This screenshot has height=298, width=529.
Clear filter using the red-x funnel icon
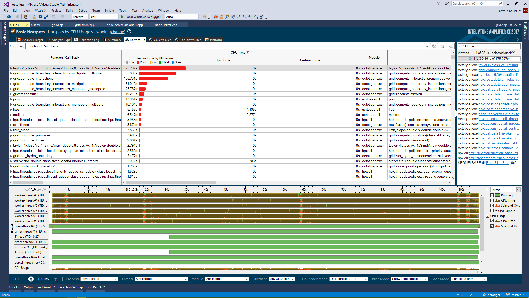point(56,279)
